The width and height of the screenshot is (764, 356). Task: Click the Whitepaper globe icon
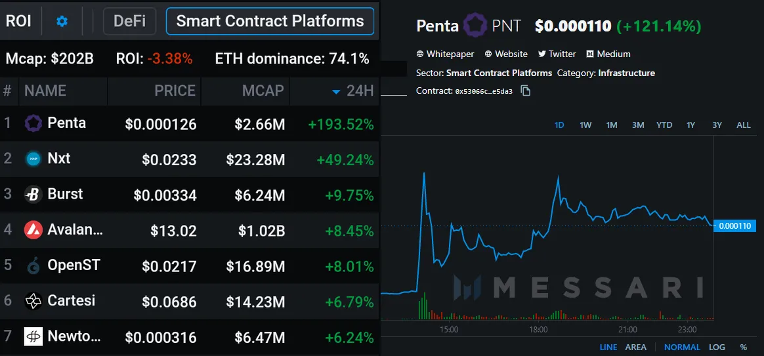(420, 54)
